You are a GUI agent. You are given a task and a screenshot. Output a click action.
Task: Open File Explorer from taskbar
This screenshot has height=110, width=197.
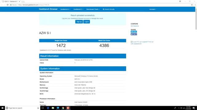[x=53, y=108]
